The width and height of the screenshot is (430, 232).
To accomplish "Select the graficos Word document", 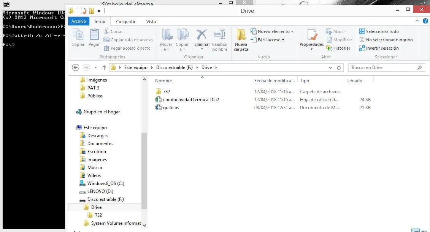I will point(167,108).
